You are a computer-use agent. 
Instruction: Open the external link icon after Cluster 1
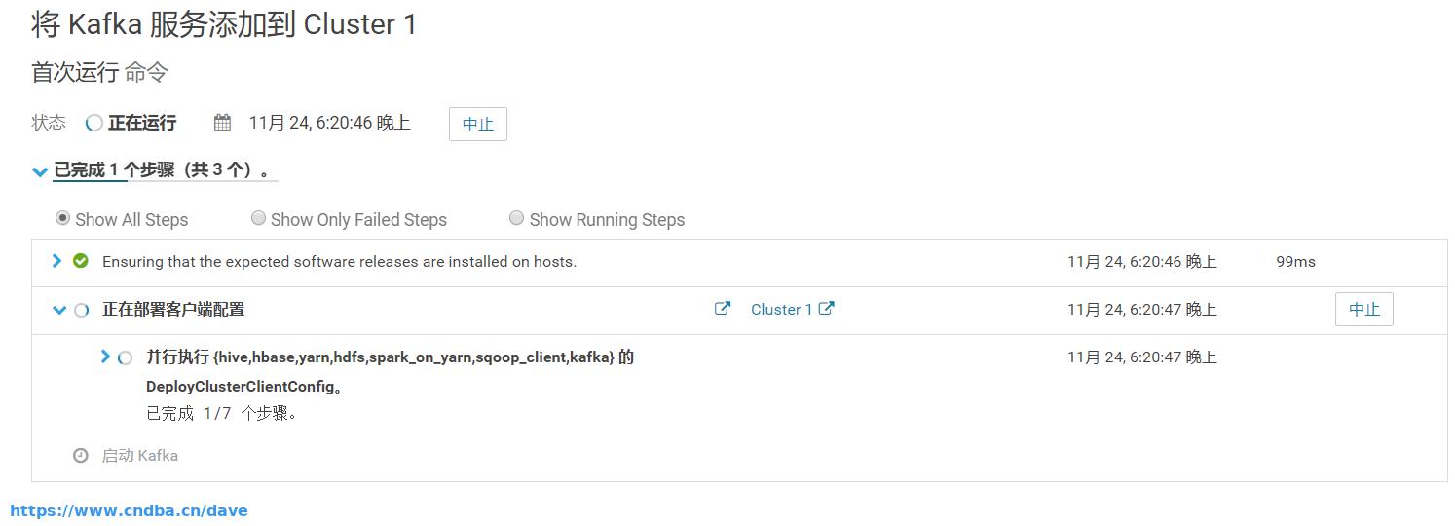(826, 309)
